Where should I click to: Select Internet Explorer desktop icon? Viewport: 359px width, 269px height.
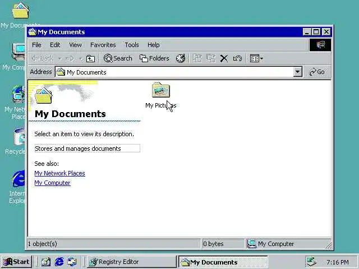[17, 187]
